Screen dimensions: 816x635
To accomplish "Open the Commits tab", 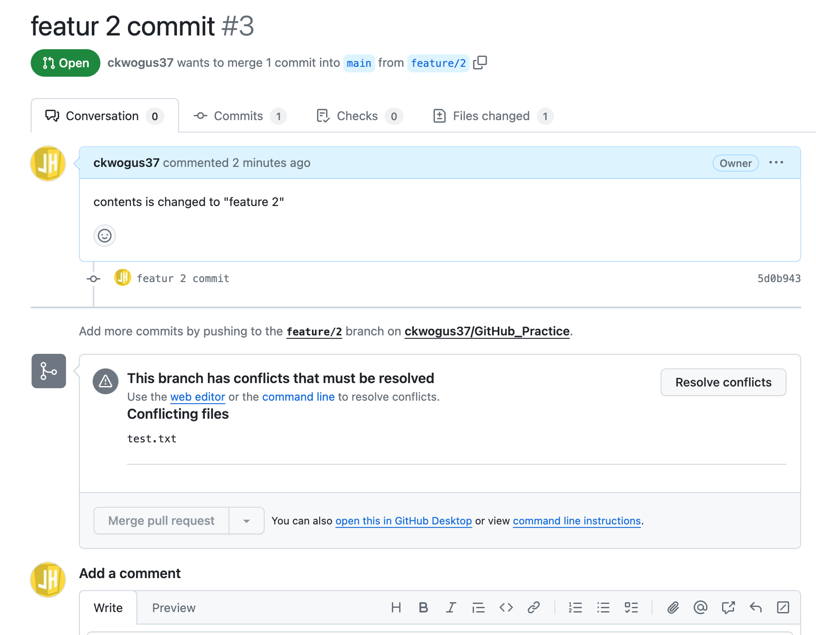I will [x=238, y=116].
